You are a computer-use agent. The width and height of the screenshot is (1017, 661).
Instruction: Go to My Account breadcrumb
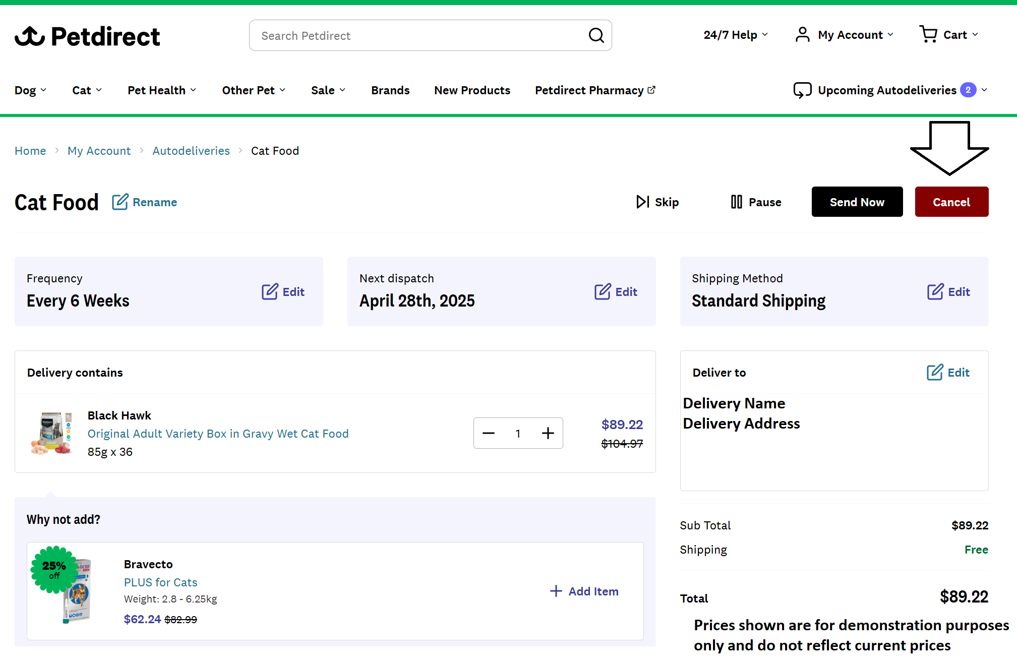point(99,151)
